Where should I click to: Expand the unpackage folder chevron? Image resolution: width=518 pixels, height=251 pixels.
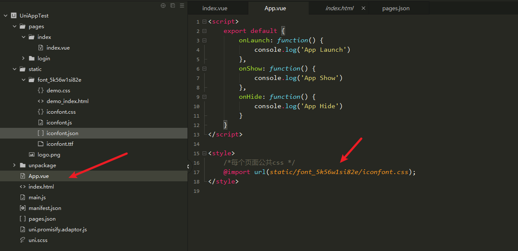[15, 165]
